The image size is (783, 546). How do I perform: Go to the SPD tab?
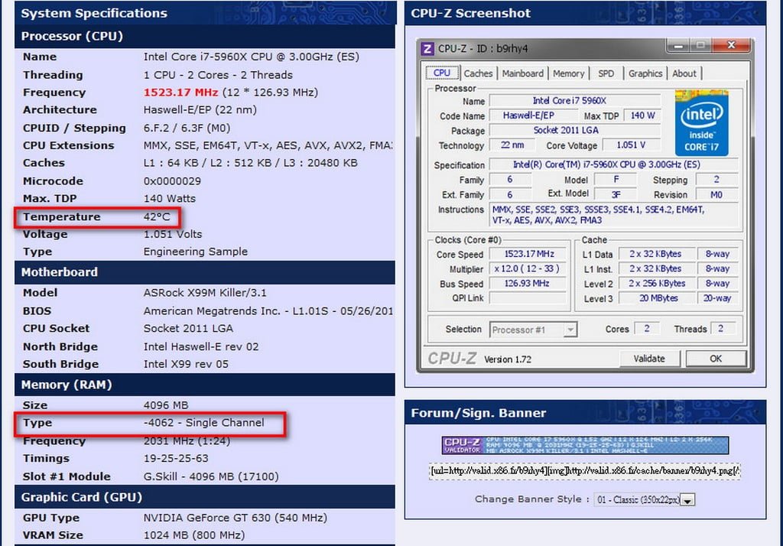[606, 73]
